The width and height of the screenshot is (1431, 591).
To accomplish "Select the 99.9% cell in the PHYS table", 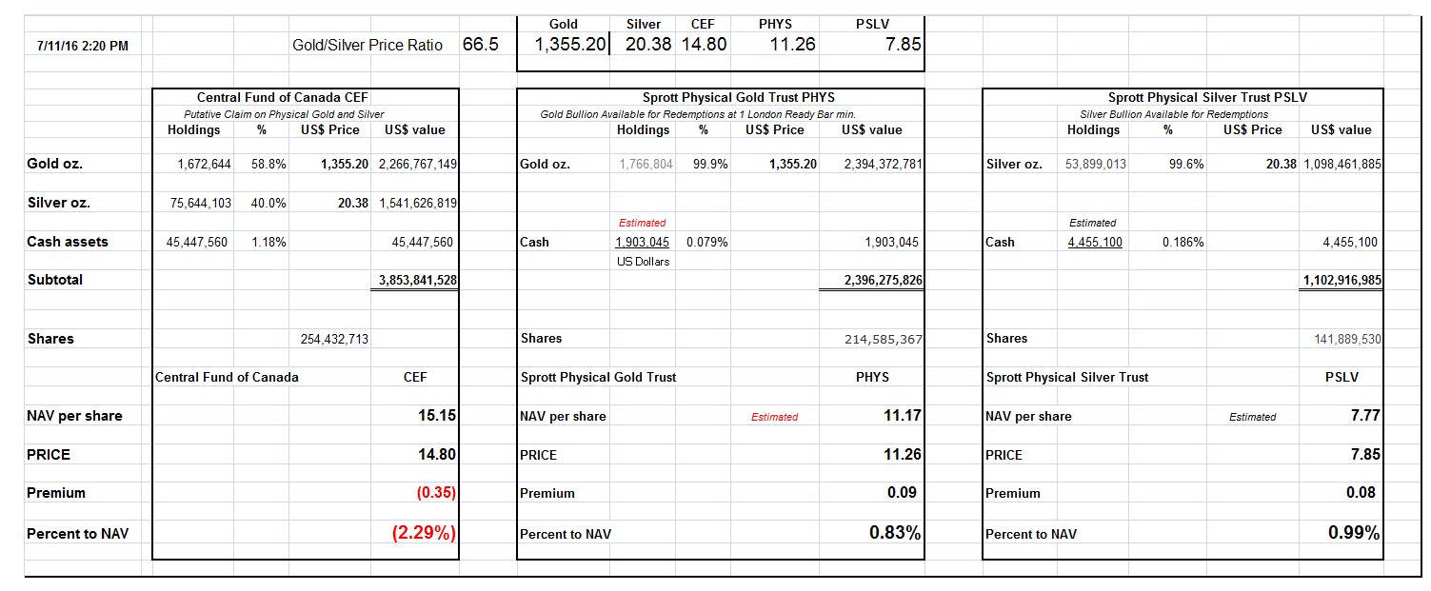I will point(710,164).
